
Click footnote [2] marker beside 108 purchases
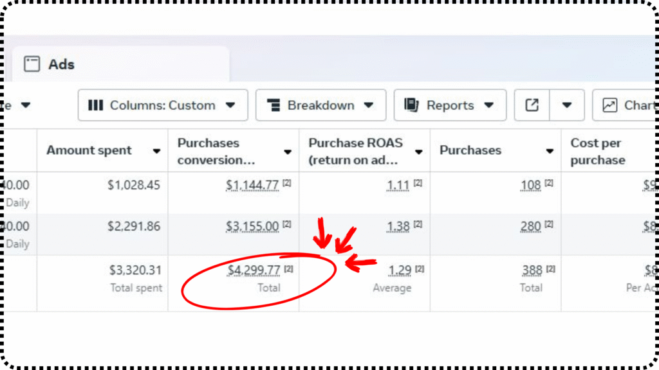(x=549, y=184)
